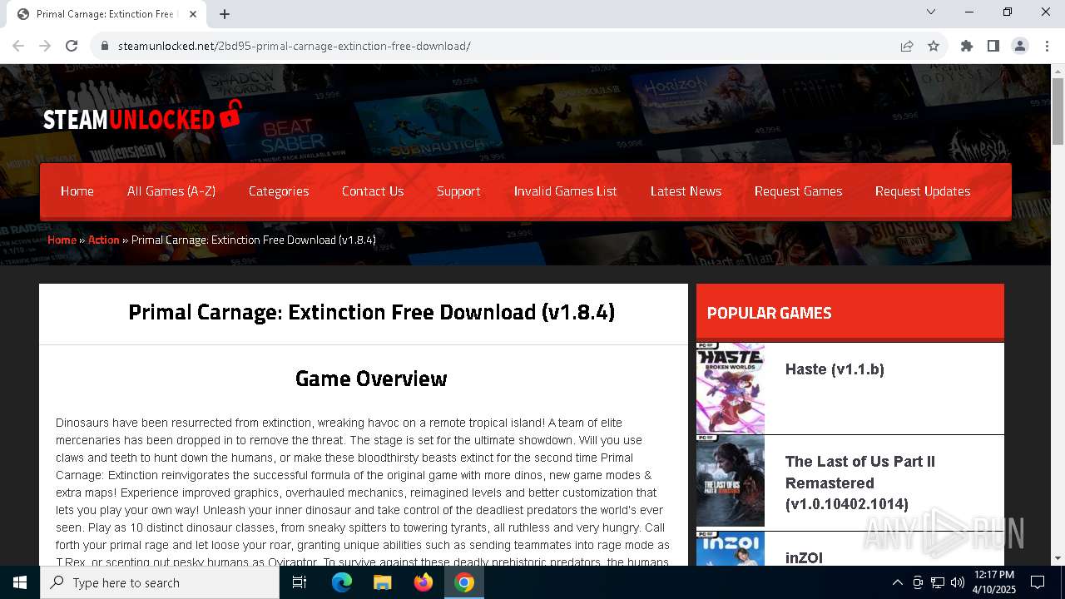Open the inZOI game link

click(x=804, y=557)
